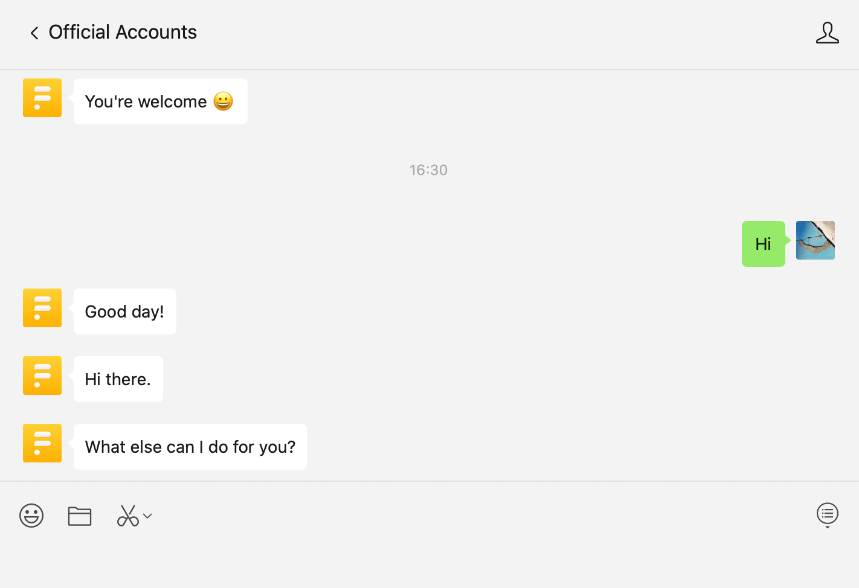This screenshot has height=588, width=859.
Task: Click the 'You're welcome' message
Action: (160, 101)
